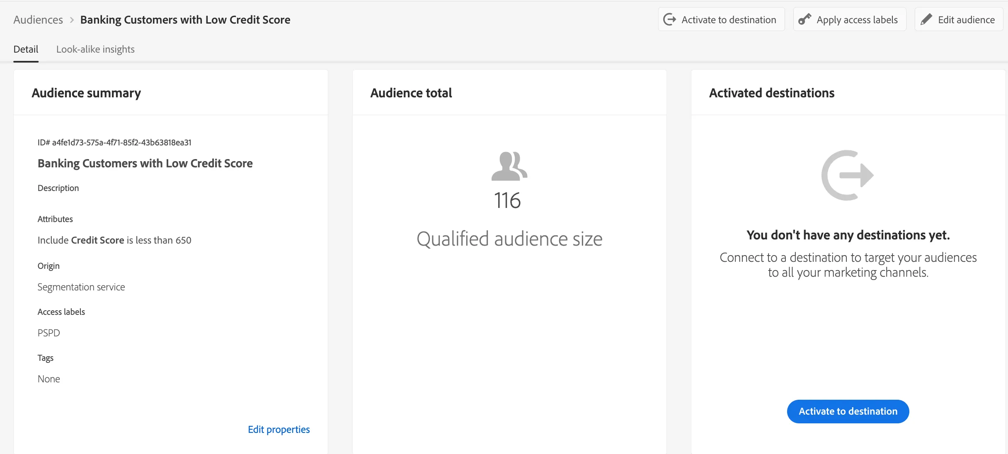
Task: Click the Attributes label
Action: click(55, 219)
